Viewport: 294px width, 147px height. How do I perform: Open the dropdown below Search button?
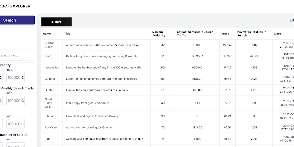point(10,37)
